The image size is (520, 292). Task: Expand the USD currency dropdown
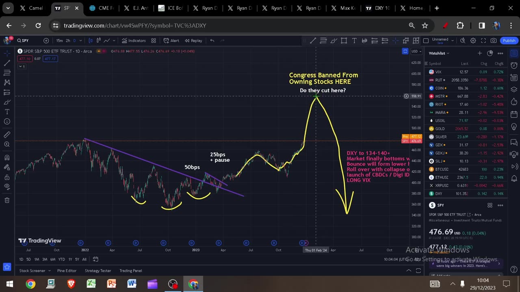click(x=416, y=51)
